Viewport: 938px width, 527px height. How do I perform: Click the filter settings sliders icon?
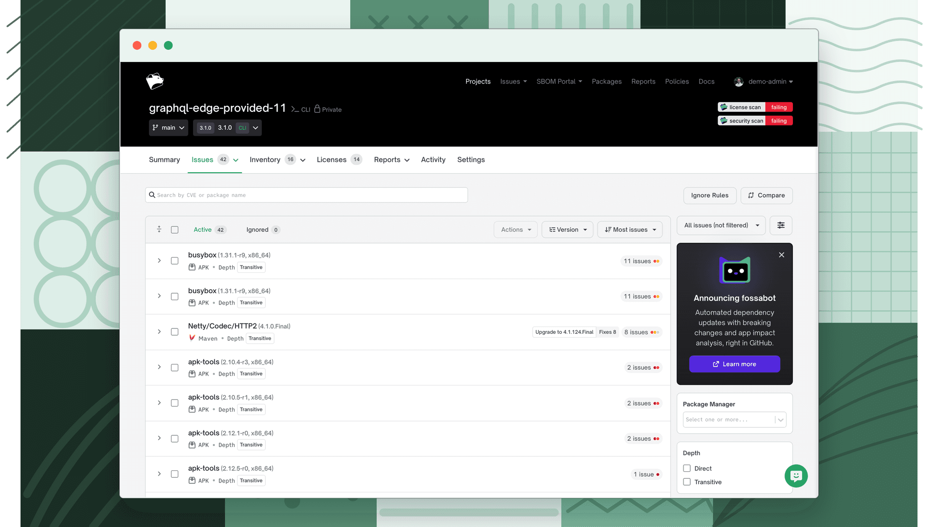(781, 225)
